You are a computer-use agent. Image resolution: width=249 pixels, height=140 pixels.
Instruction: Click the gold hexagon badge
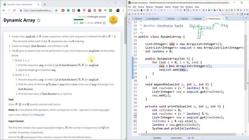[x=113, y=20]
